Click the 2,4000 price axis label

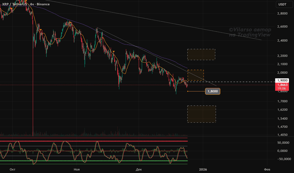click(282, 41)
